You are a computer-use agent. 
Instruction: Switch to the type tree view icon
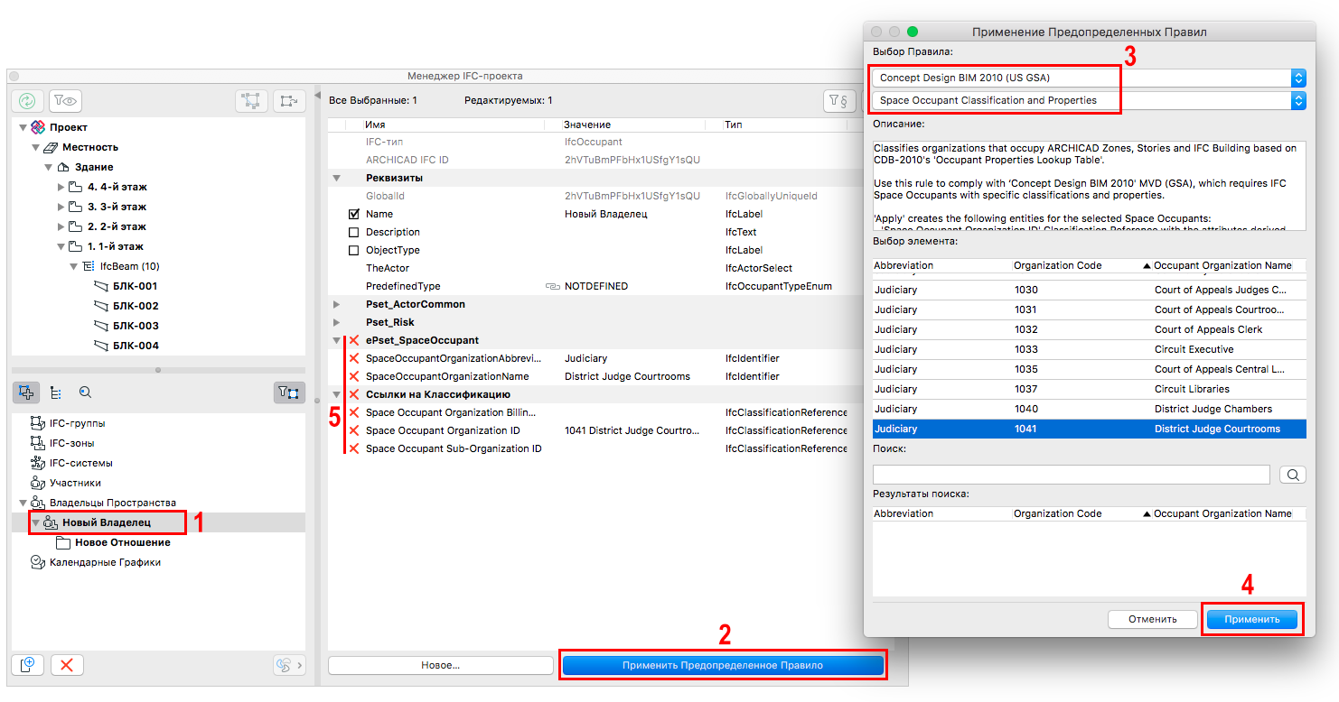click(56, 393)
